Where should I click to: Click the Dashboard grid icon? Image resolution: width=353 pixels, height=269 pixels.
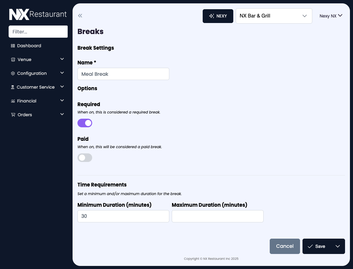[x=13, y=46]
